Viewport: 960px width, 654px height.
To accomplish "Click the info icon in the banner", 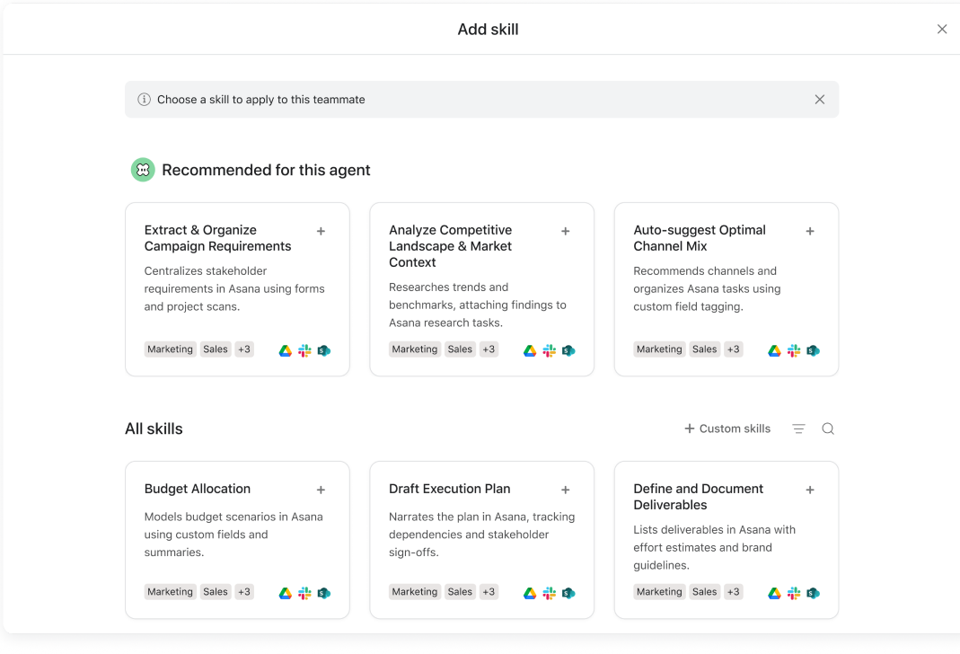I will [x=144, y=99].
